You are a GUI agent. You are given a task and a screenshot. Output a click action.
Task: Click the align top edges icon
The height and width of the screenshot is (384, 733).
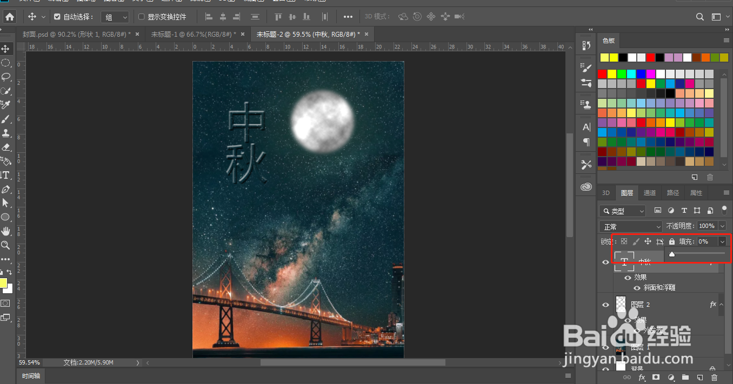pyautogui.click(x=278, y=17)
